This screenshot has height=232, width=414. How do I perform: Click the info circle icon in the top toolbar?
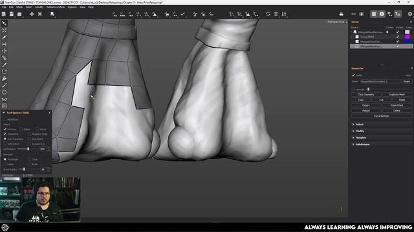382,14
